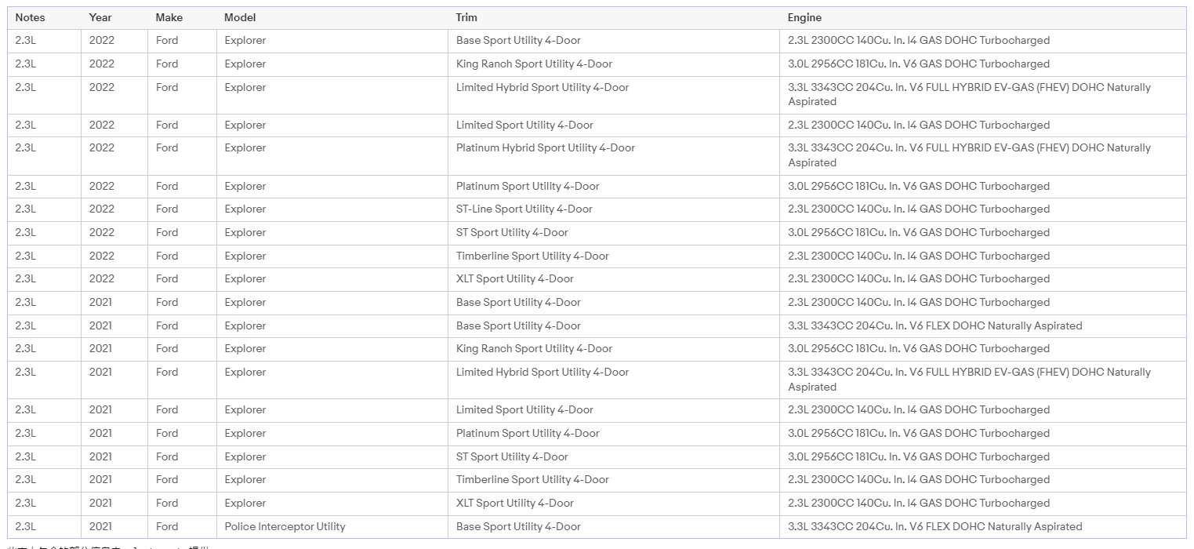
Task: Click the Year cell '2022' in the ST-Line row
Action: [101, 209]
